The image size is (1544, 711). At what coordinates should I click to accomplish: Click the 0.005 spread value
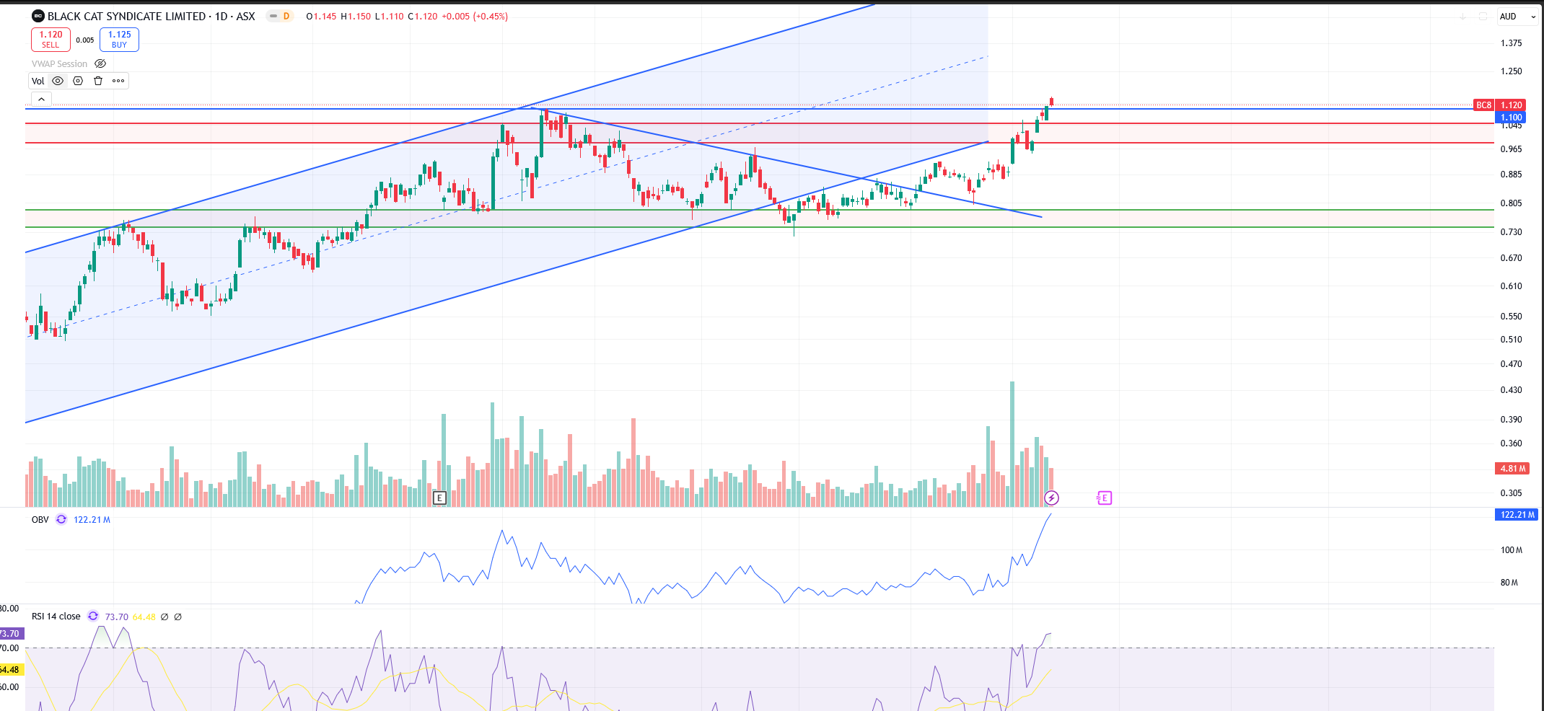tap(85, 40)
